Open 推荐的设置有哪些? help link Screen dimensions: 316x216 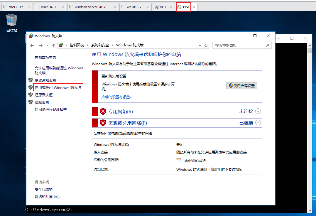pos(116,97)
